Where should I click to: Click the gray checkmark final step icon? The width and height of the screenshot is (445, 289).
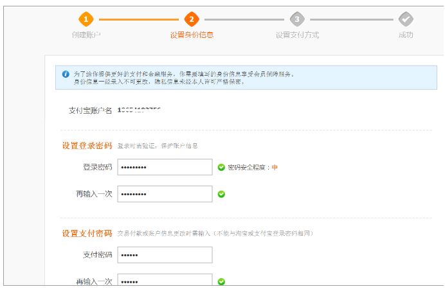tap(405, 19)
